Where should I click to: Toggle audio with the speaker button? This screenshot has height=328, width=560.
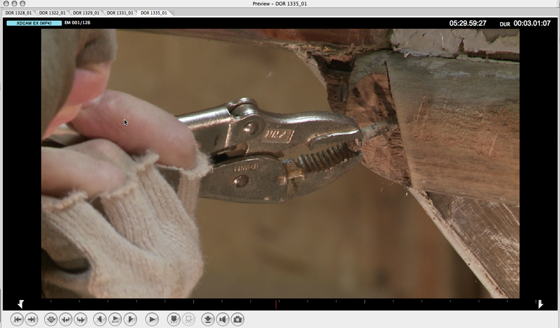[223, 320]
